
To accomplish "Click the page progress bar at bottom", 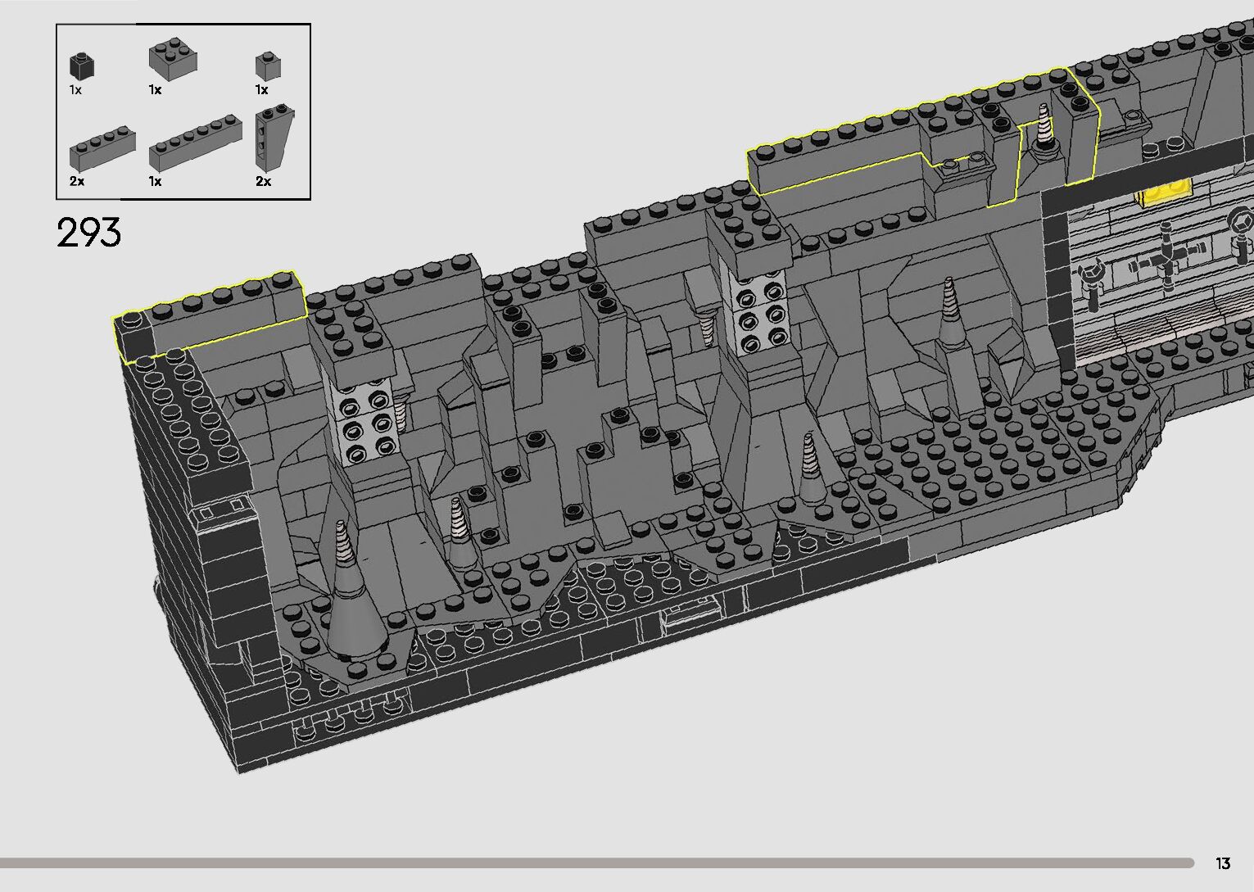I will [x=596, y=863].
